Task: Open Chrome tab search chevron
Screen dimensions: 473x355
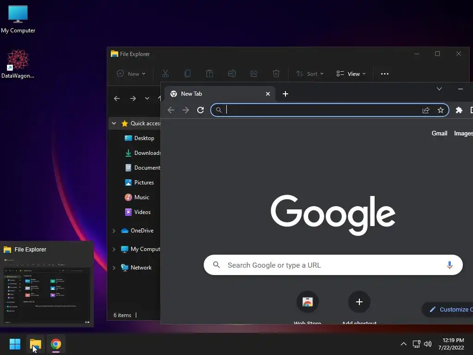Action: [439, 89]
